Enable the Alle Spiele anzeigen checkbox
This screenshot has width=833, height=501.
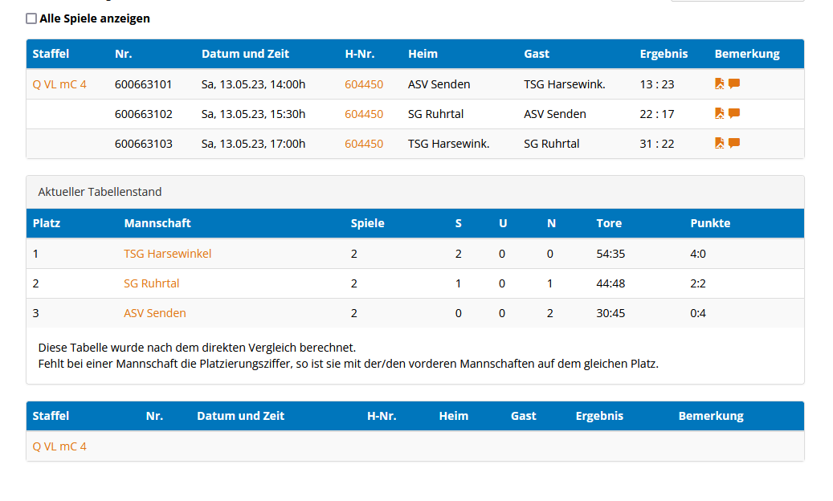[31, 18]
